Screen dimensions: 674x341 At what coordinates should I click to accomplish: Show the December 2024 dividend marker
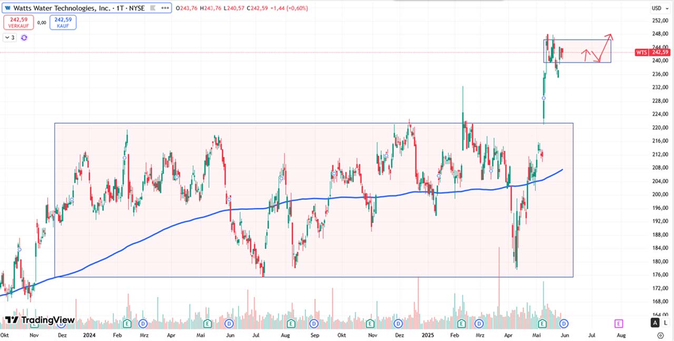tap(398, 323)
